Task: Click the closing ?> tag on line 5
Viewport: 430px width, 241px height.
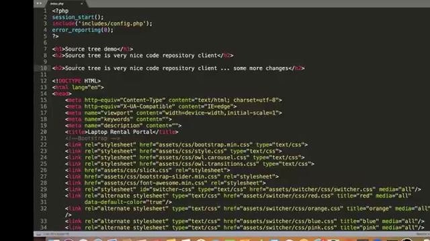Action: pos(55,36)
